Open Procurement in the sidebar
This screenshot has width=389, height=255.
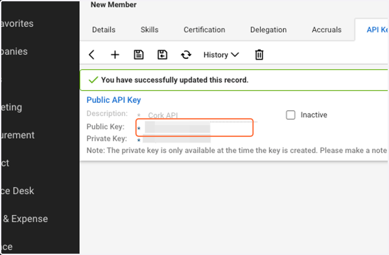[x=17, y=135]
